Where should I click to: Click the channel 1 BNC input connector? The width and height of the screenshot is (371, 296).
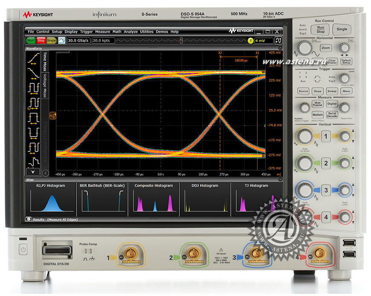tap(130, 253)
